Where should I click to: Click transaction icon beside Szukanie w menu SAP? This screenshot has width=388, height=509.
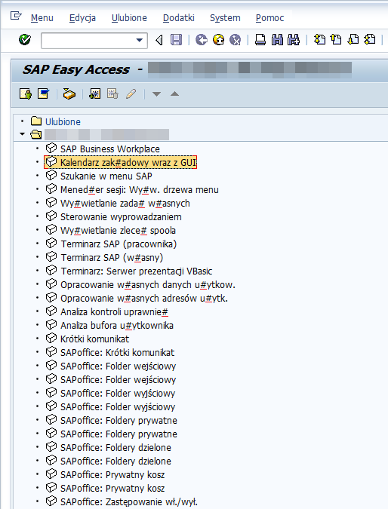(x=51, y=176)
